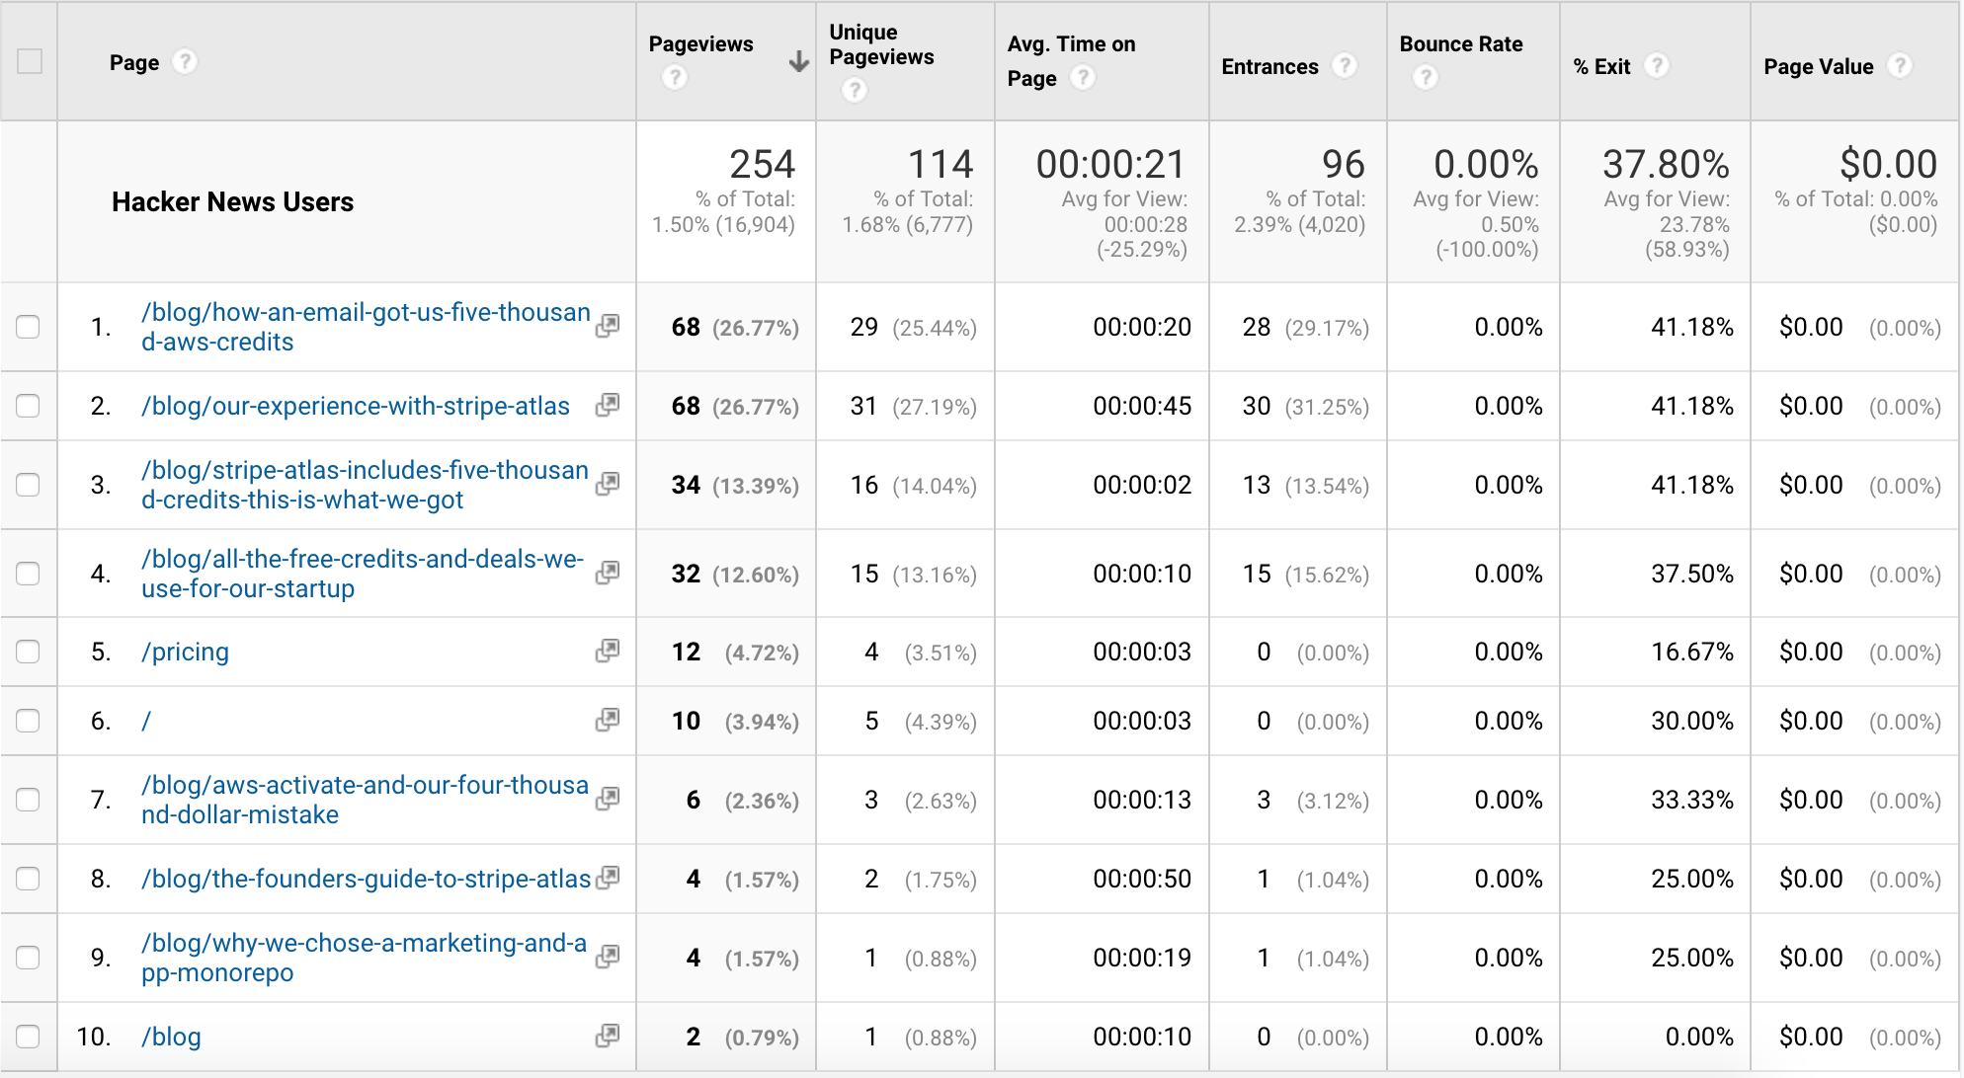The height and width of the screenshot is (1078, 1964).
Task: Select total page value $0.00 summary
Action: (x=1888, y=164)
